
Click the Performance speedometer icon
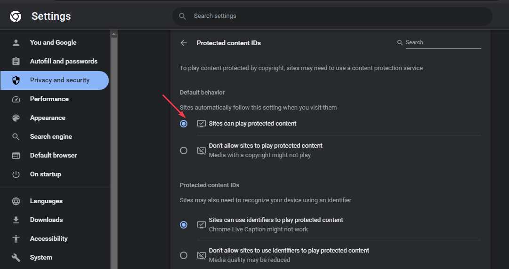(x=16, y=99)
